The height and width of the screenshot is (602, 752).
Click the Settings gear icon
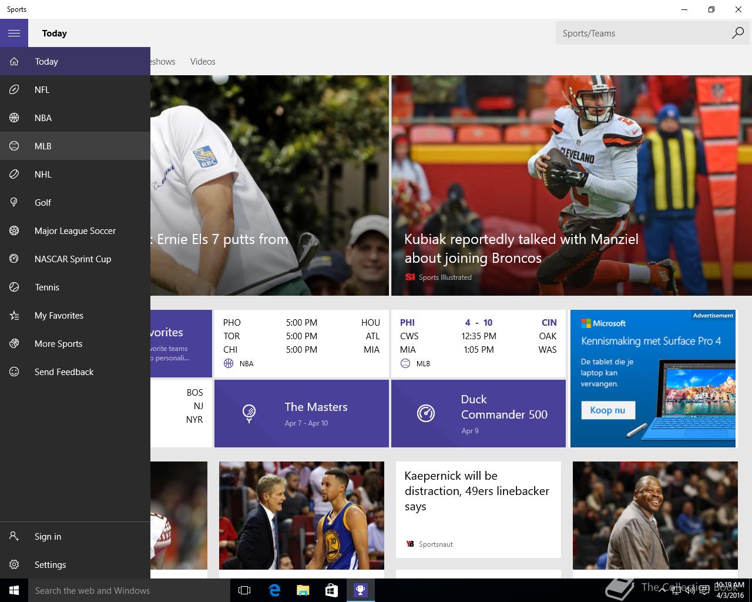click(14, 564)
